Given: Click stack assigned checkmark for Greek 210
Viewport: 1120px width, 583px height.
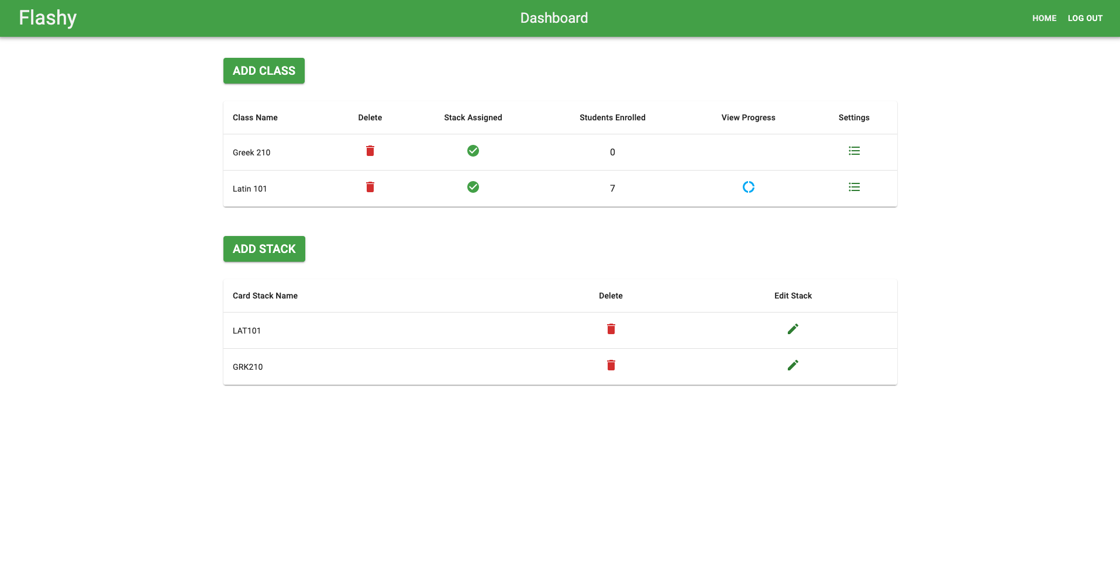Looking at the screenshot, I should coord(473,151).
